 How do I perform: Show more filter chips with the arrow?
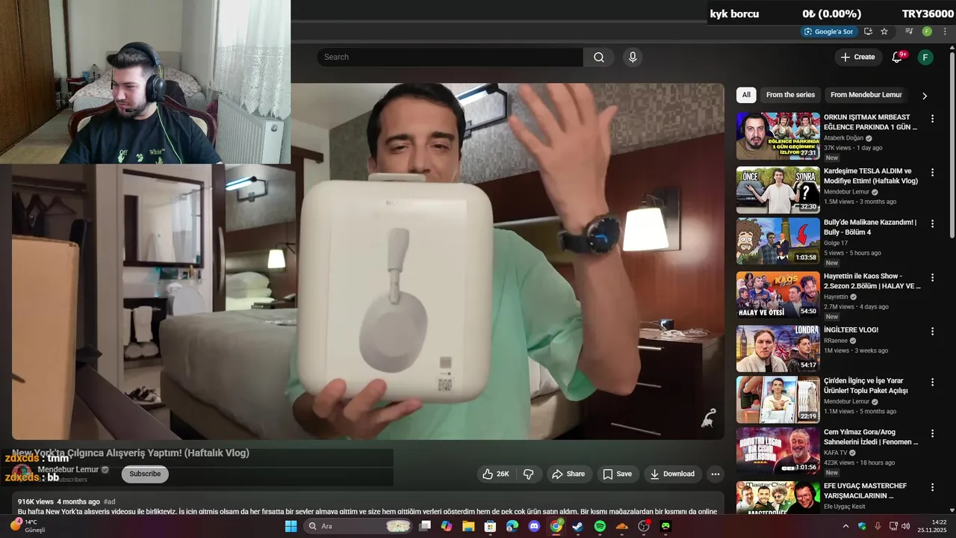click(925, 96)
